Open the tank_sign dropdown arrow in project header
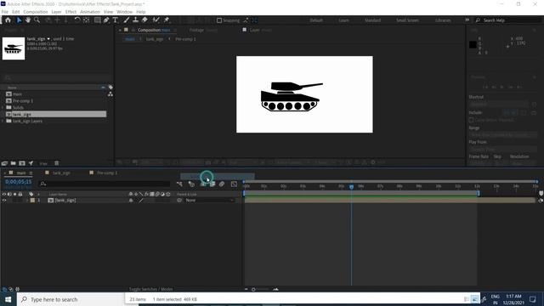 click(x=48, y=39)
